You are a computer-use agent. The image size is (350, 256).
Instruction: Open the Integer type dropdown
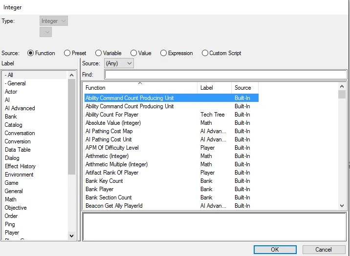[54, 20]
